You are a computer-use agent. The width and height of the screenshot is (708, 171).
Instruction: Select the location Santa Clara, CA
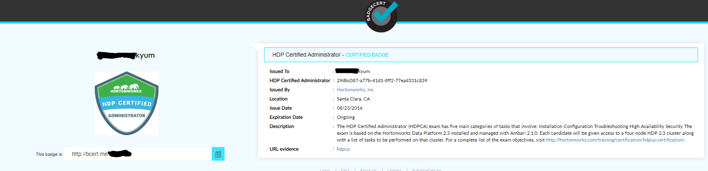tap(353, 99)
